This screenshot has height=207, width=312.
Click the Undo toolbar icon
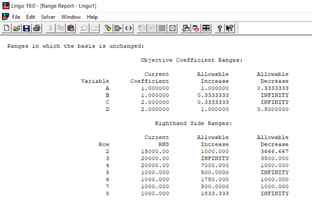point(84,28)
